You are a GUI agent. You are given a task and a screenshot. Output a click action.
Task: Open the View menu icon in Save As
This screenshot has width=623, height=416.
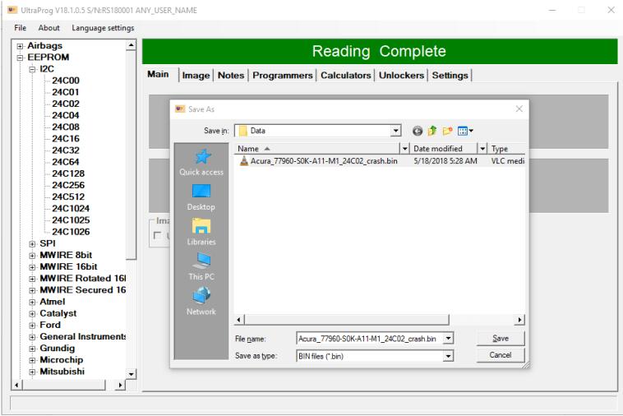[465, 131]
